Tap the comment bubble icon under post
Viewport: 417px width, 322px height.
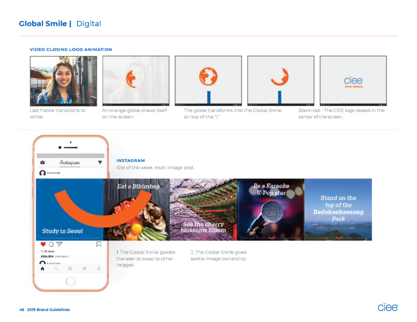(x=51, y=244)
